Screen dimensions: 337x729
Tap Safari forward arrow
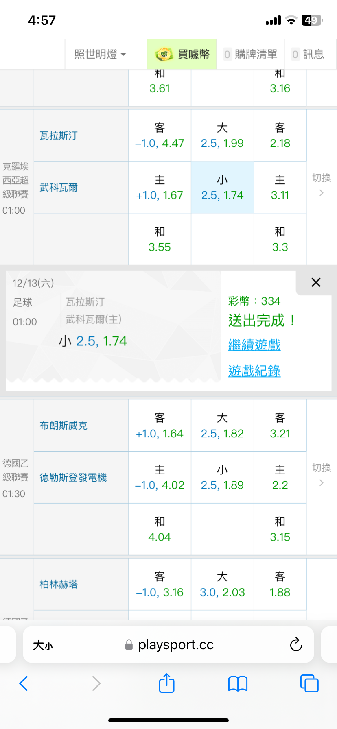(x=96, y=683)
